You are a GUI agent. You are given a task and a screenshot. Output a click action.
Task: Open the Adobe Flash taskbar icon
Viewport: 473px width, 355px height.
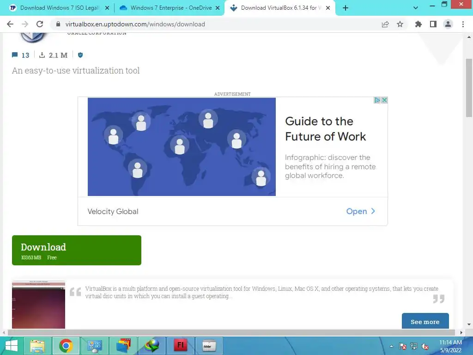[181, 346]
